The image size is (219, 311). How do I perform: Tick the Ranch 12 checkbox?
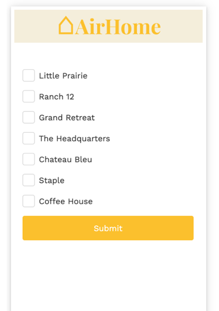click(x=29, y=96)
